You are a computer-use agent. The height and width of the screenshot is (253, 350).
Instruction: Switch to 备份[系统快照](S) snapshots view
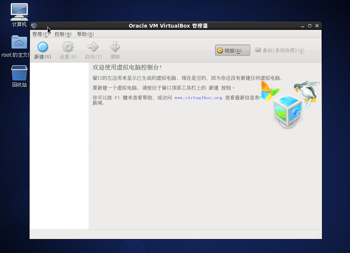click(x=280, y=50)
